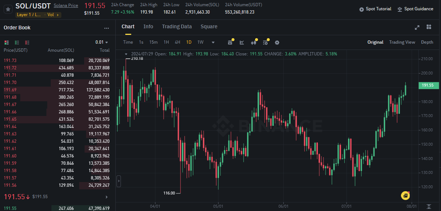Click the last price 191.55 in order book
The width and height of the screenshot is (441, 211).
tap(15, 197)
